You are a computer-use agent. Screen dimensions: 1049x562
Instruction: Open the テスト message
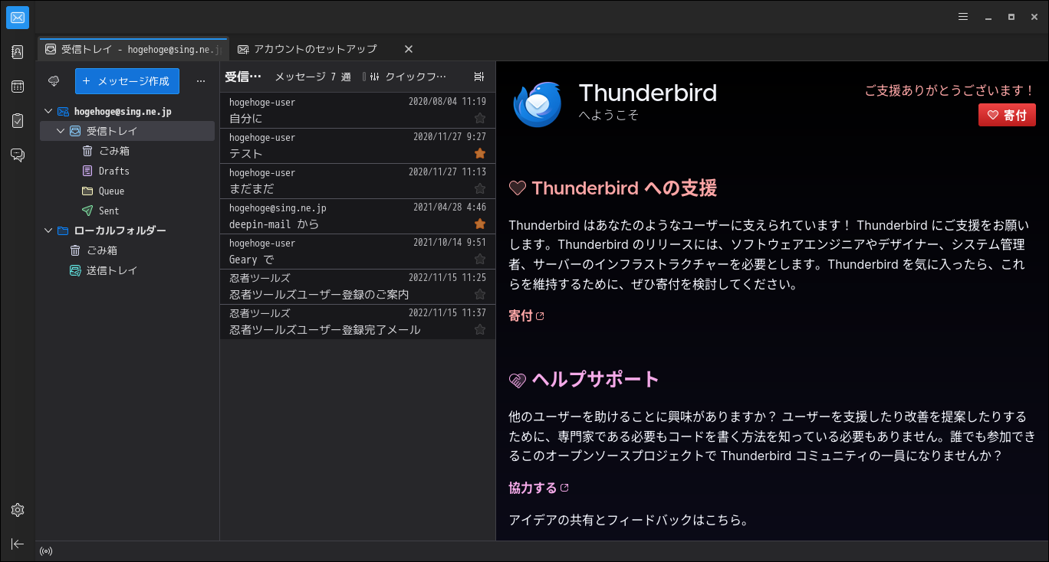point(357,145)
